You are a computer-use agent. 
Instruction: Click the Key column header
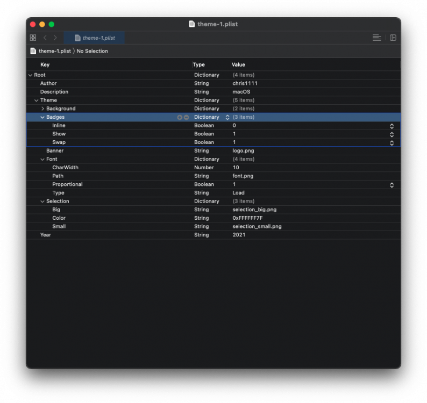pos(45,64)
